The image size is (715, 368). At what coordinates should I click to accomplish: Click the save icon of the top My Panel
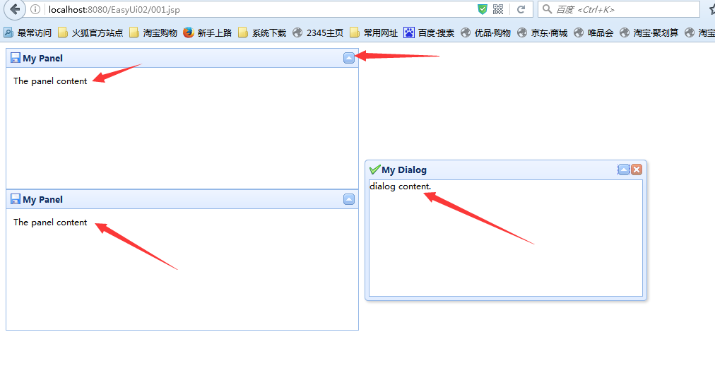coord(16,58)
